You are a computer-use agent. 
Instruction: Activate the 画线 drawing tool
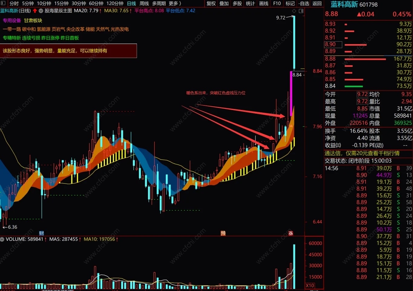(x=264, y=3)
